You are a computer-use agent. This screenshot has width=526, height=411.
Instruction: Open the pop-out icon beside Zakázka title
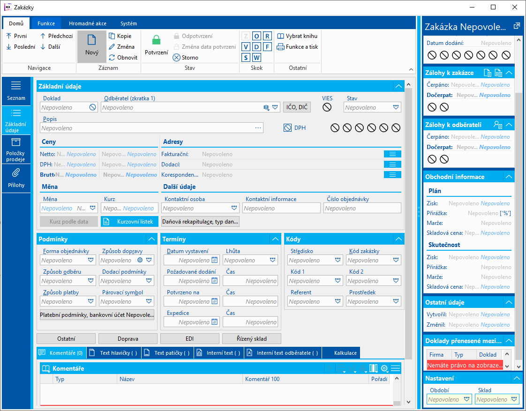pyautogui.click(x=517, y=26)
